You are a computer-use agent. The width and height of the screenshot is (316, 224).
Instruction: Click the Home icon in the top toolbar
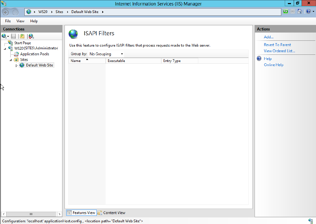tap(300, 11)
